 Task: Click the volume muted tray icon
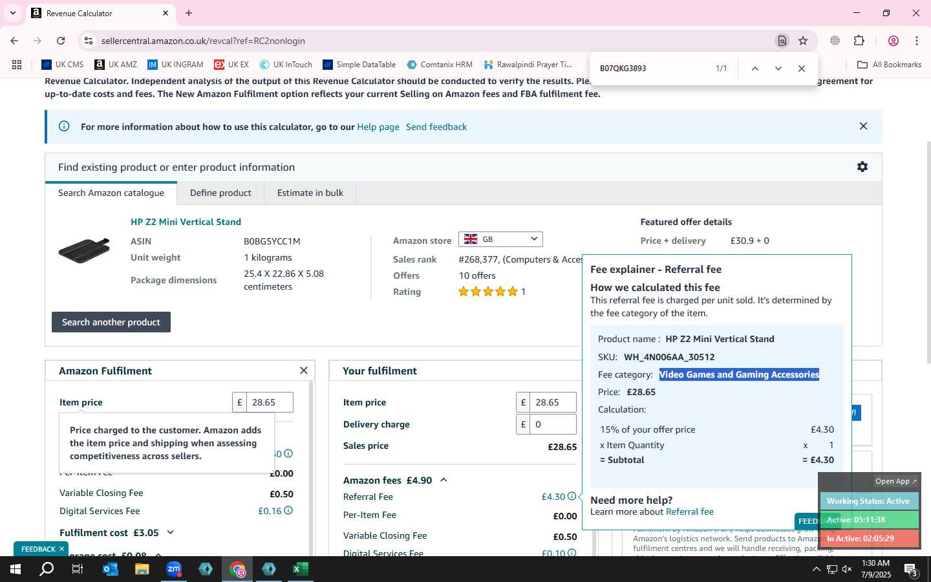coord(848,569)
